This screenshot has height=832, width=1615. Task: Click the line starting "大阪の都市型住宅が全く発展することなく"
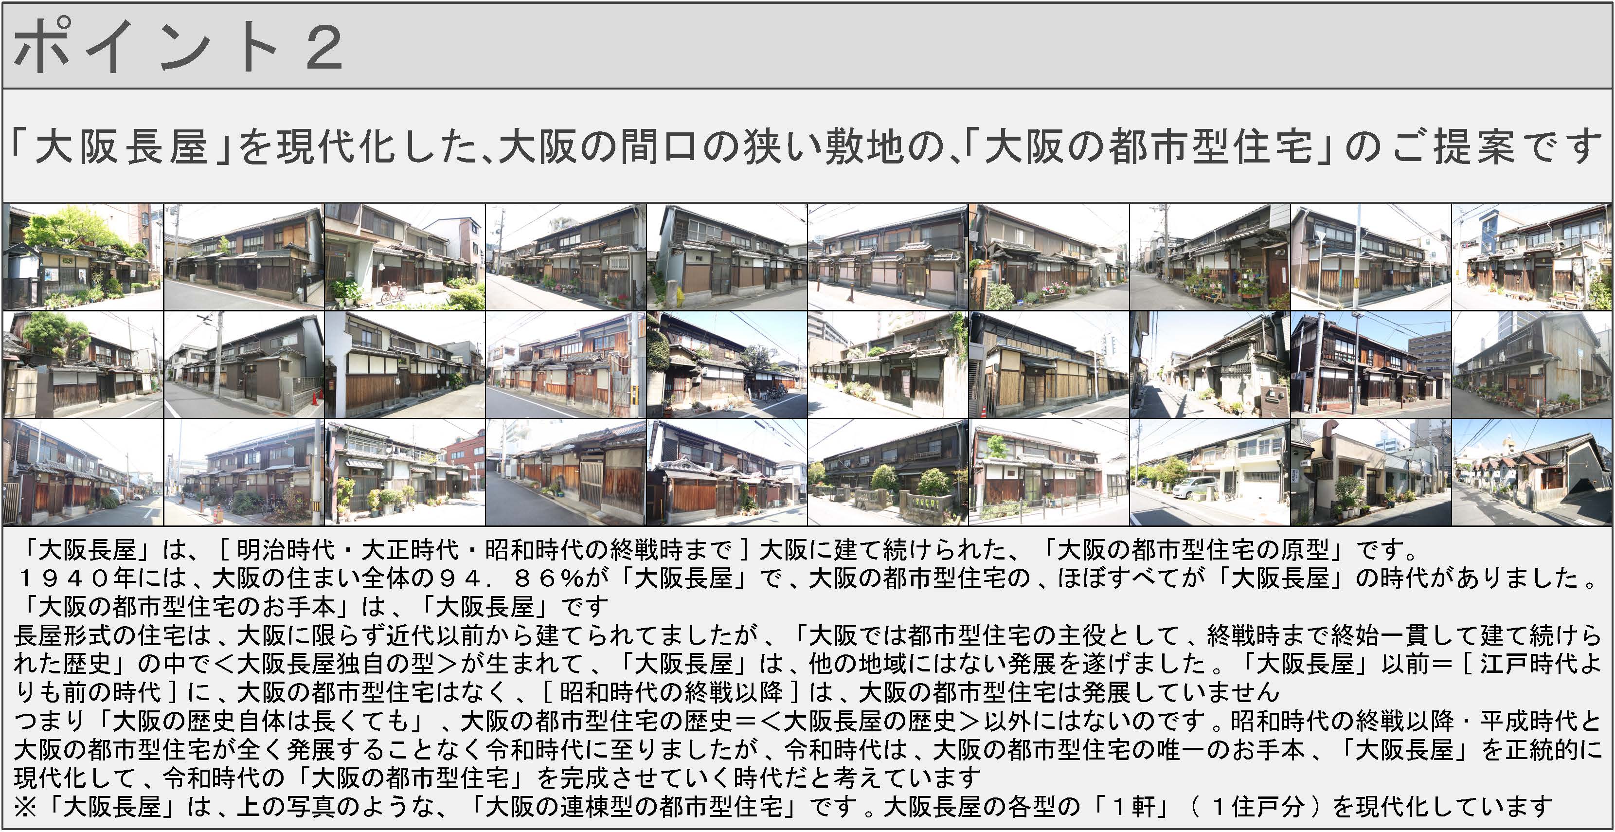coord(807,750)
